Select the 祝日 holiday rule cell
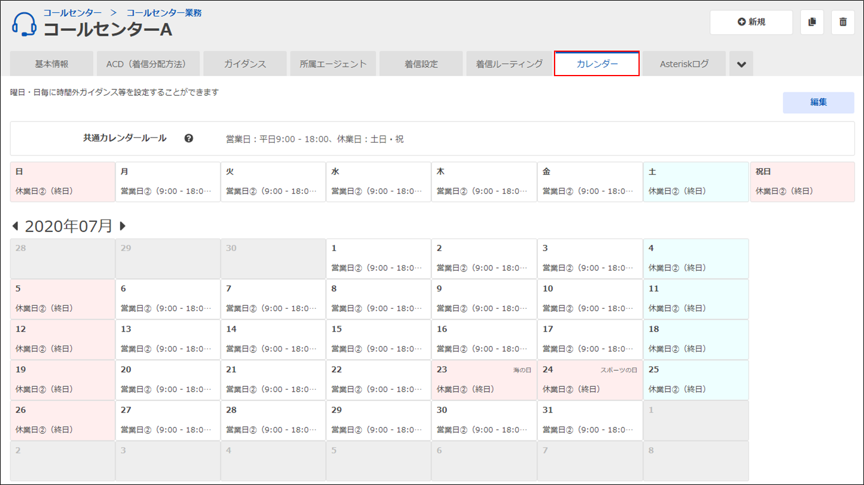The height and width of the screenshot is (485, 864). (802, 182)
